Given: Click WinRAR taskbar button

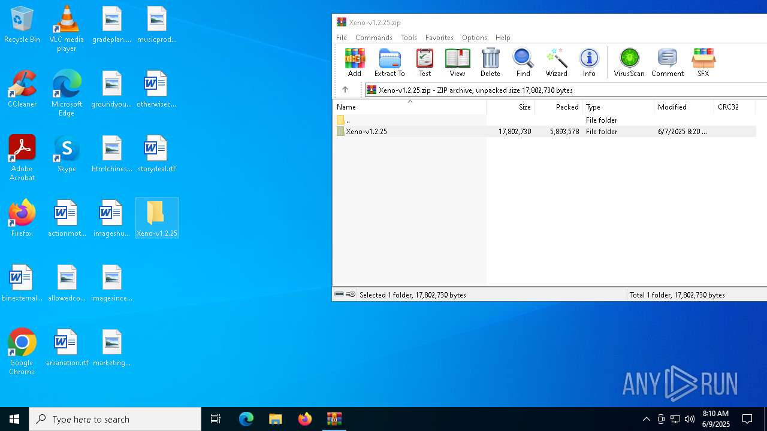Looking at the screenshot, I should (x=334, y=419).
